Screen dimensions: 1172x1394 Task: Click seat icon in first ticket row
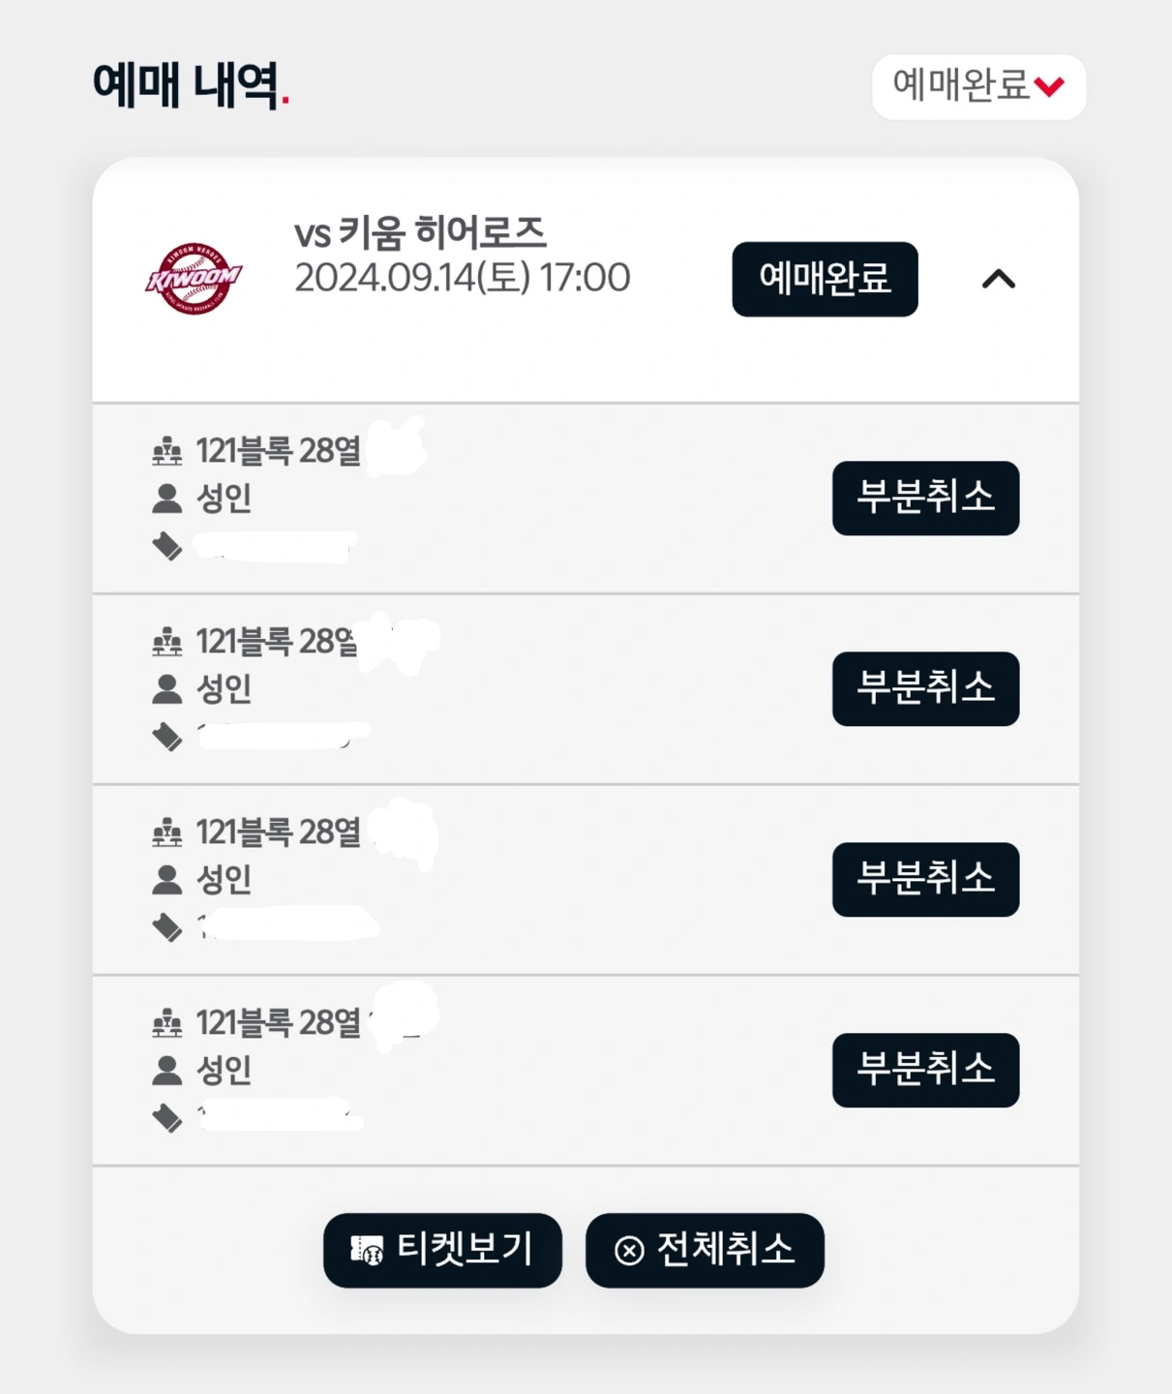click(167, 451)
